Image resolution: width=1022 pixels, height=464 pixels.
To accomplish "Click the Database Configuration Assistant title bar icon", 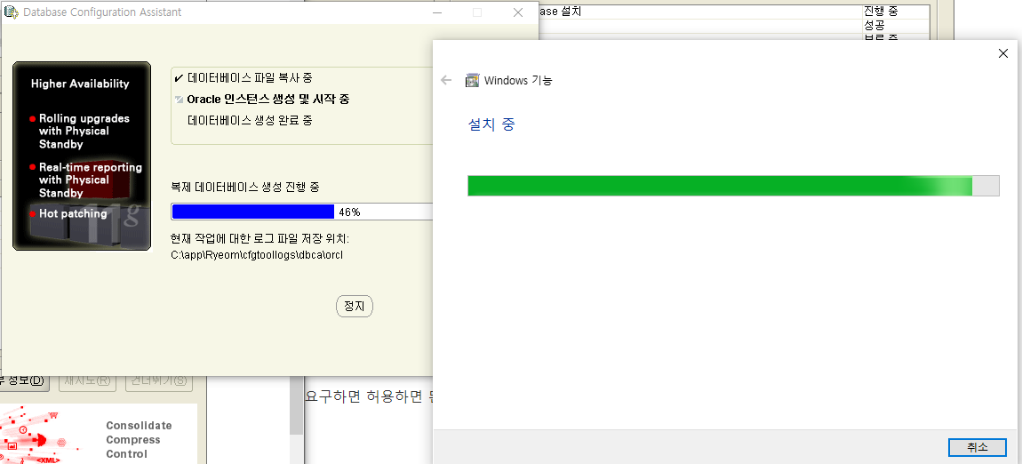I will 11,12.
